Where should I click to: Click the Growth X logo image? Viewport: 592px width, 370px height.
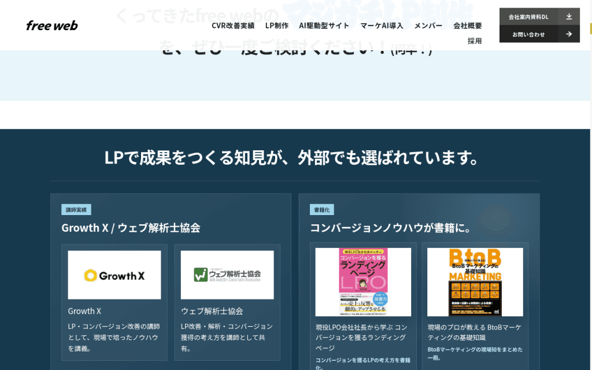click(x=114, y=275)
